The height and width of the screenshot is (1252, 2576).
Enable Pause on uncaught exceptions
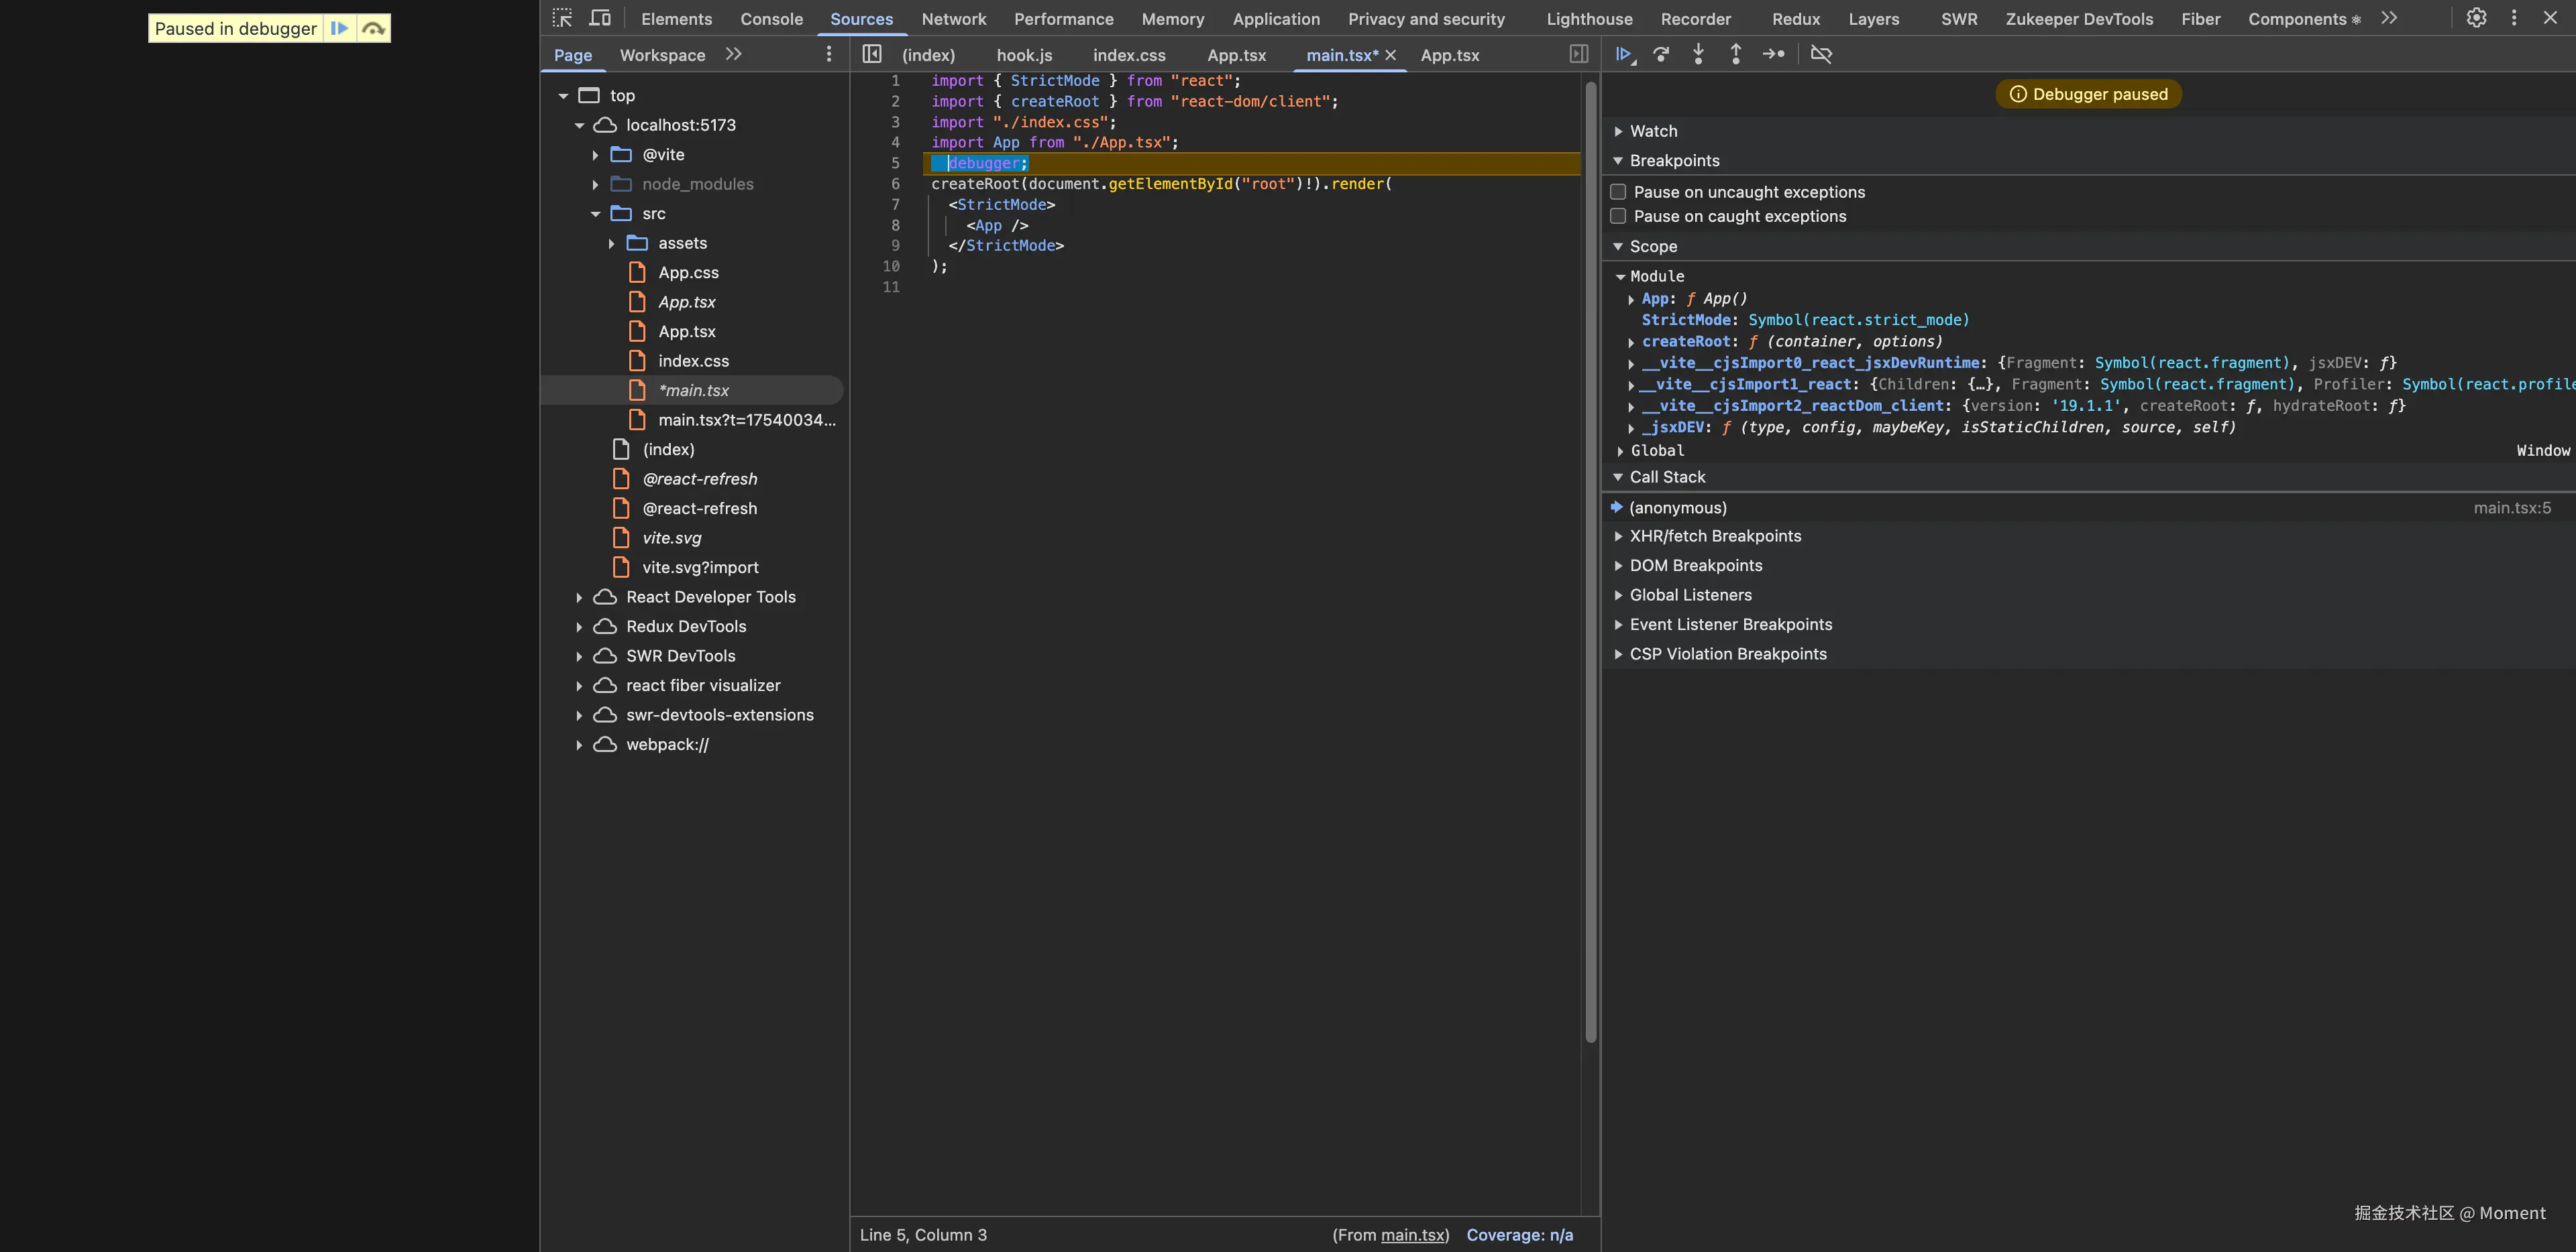tap(1618, 192)
